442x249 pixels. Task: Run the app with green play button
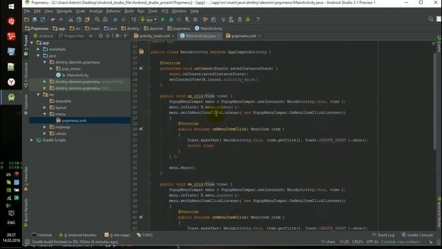point(163,19)
